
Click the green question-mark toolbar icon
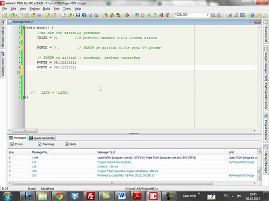tap(155, 15)
